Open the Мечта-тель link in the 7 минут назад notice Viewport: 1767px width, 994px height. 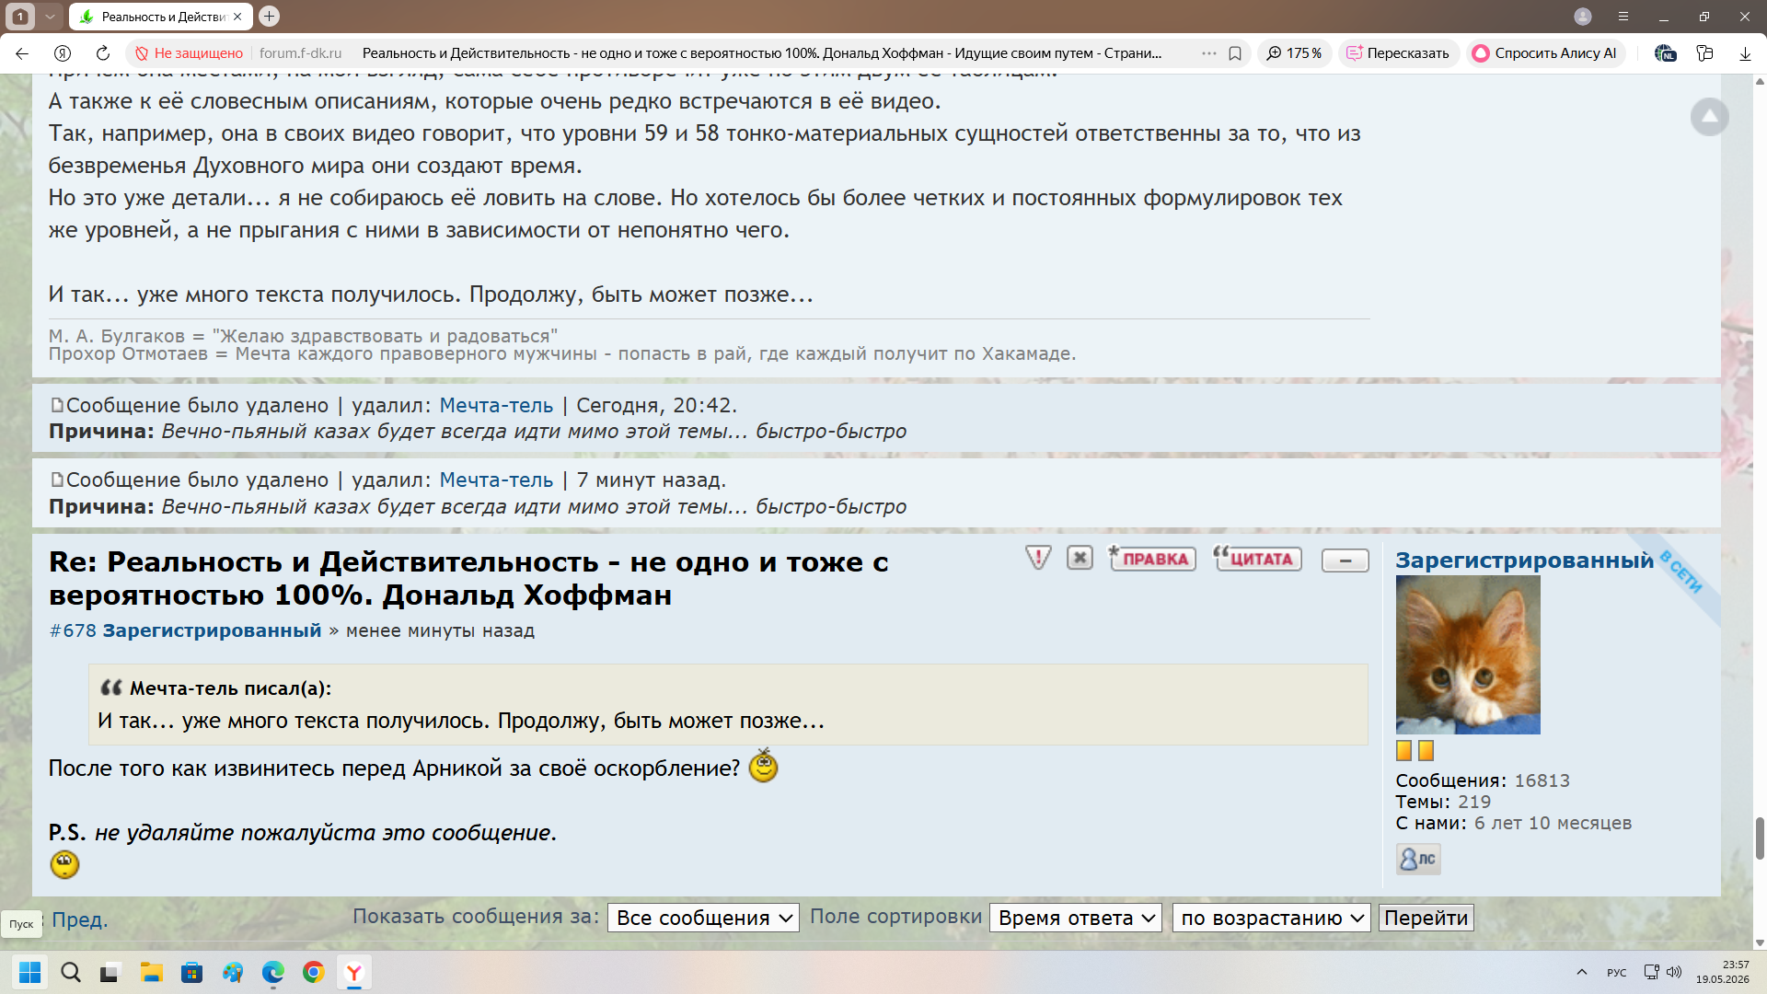pos(496,480)
